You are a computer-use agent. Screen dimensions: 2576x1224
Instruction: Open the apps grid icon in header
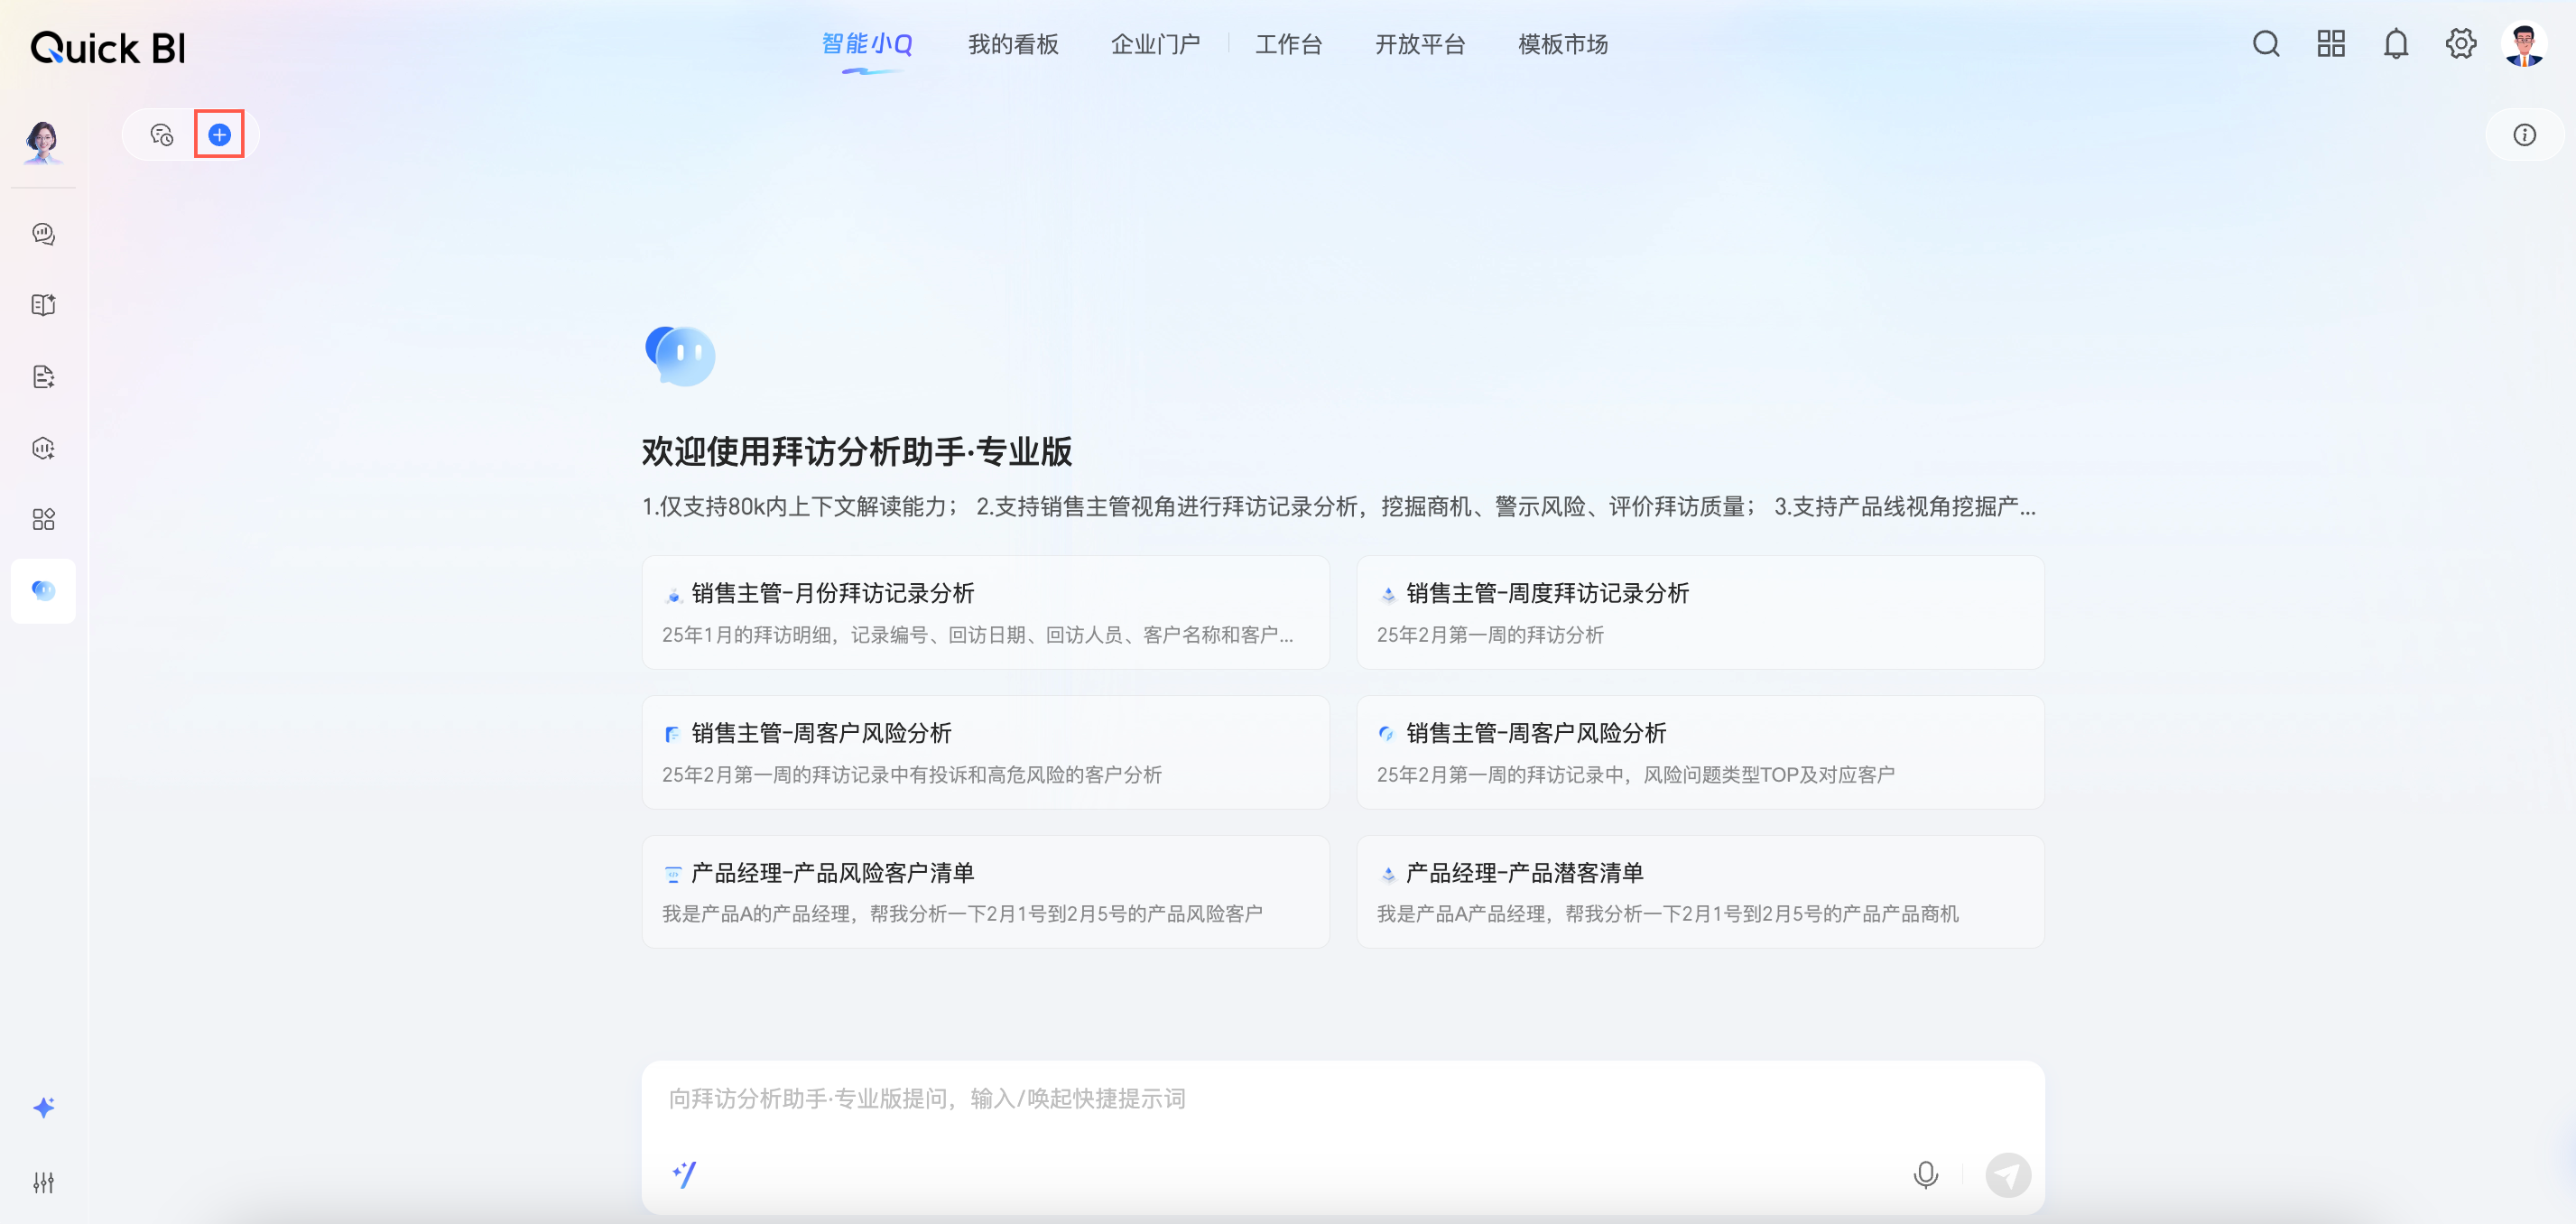click(2331, 44)
